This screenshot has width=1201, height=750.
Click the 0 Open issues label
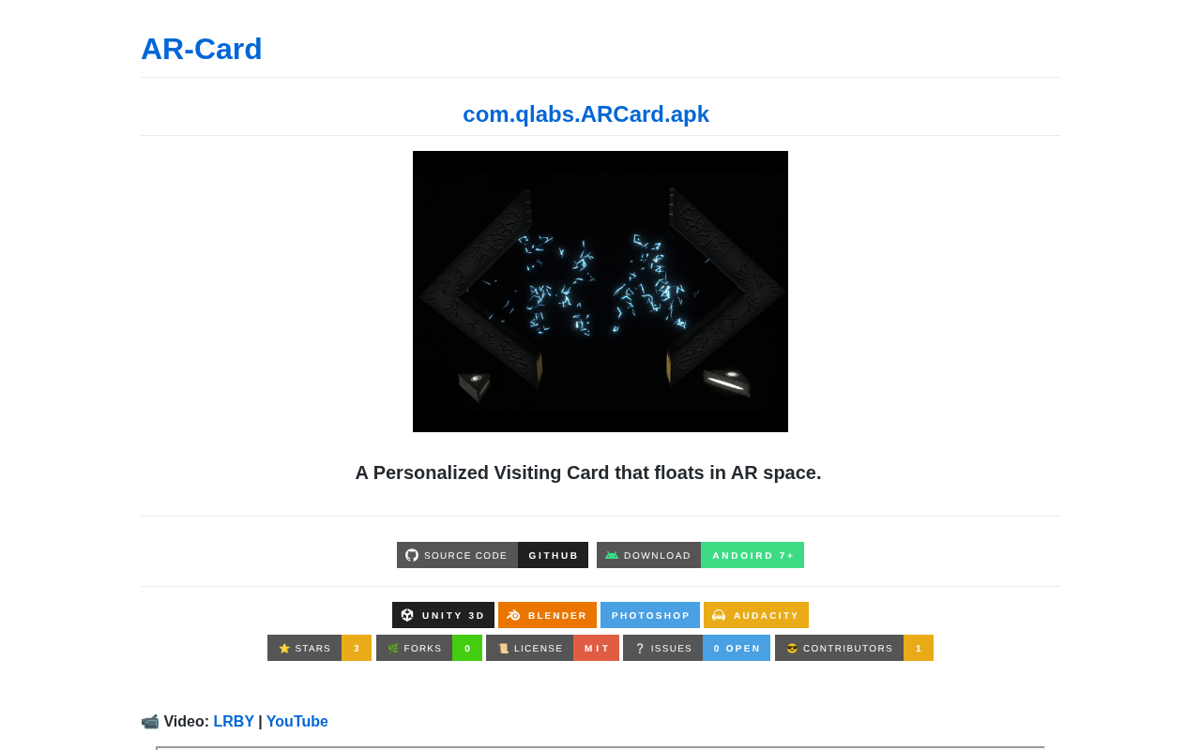(x=737, y=648)
